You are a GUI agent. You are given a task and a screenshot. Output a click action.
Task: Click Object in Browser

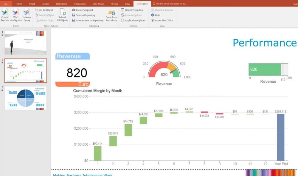[162, 10]
